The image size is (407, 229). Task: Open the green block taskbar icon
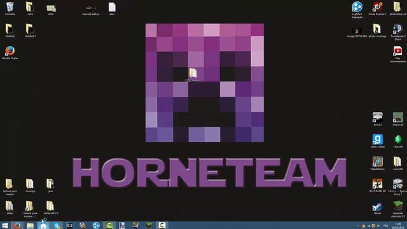pos(149,225)
